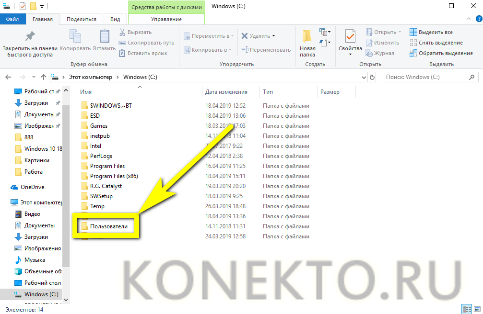Screen dimensions: 483x314
Task: Collapse the ribbon with the chevron
Action: [469, 19]
